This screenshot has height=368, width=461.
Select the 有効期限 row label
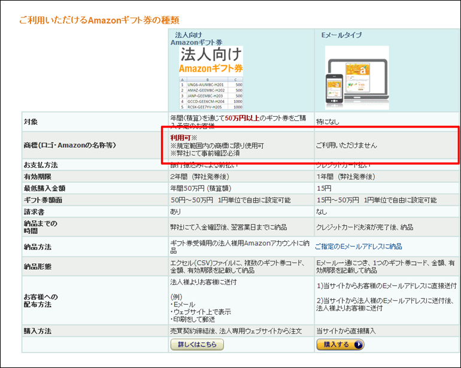pyautogui.click(x=37, y=177)
